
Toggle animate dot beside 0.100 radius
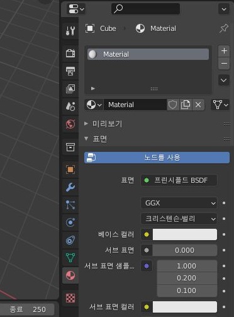(x=224, y=291)
